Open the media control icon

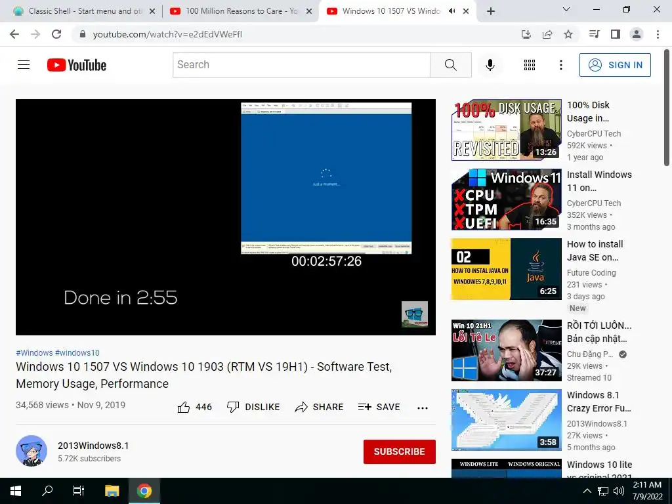tap(594, 34)
